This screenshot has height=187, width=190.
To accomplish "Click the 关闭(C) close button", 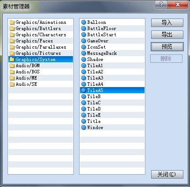I will (167, 175).
